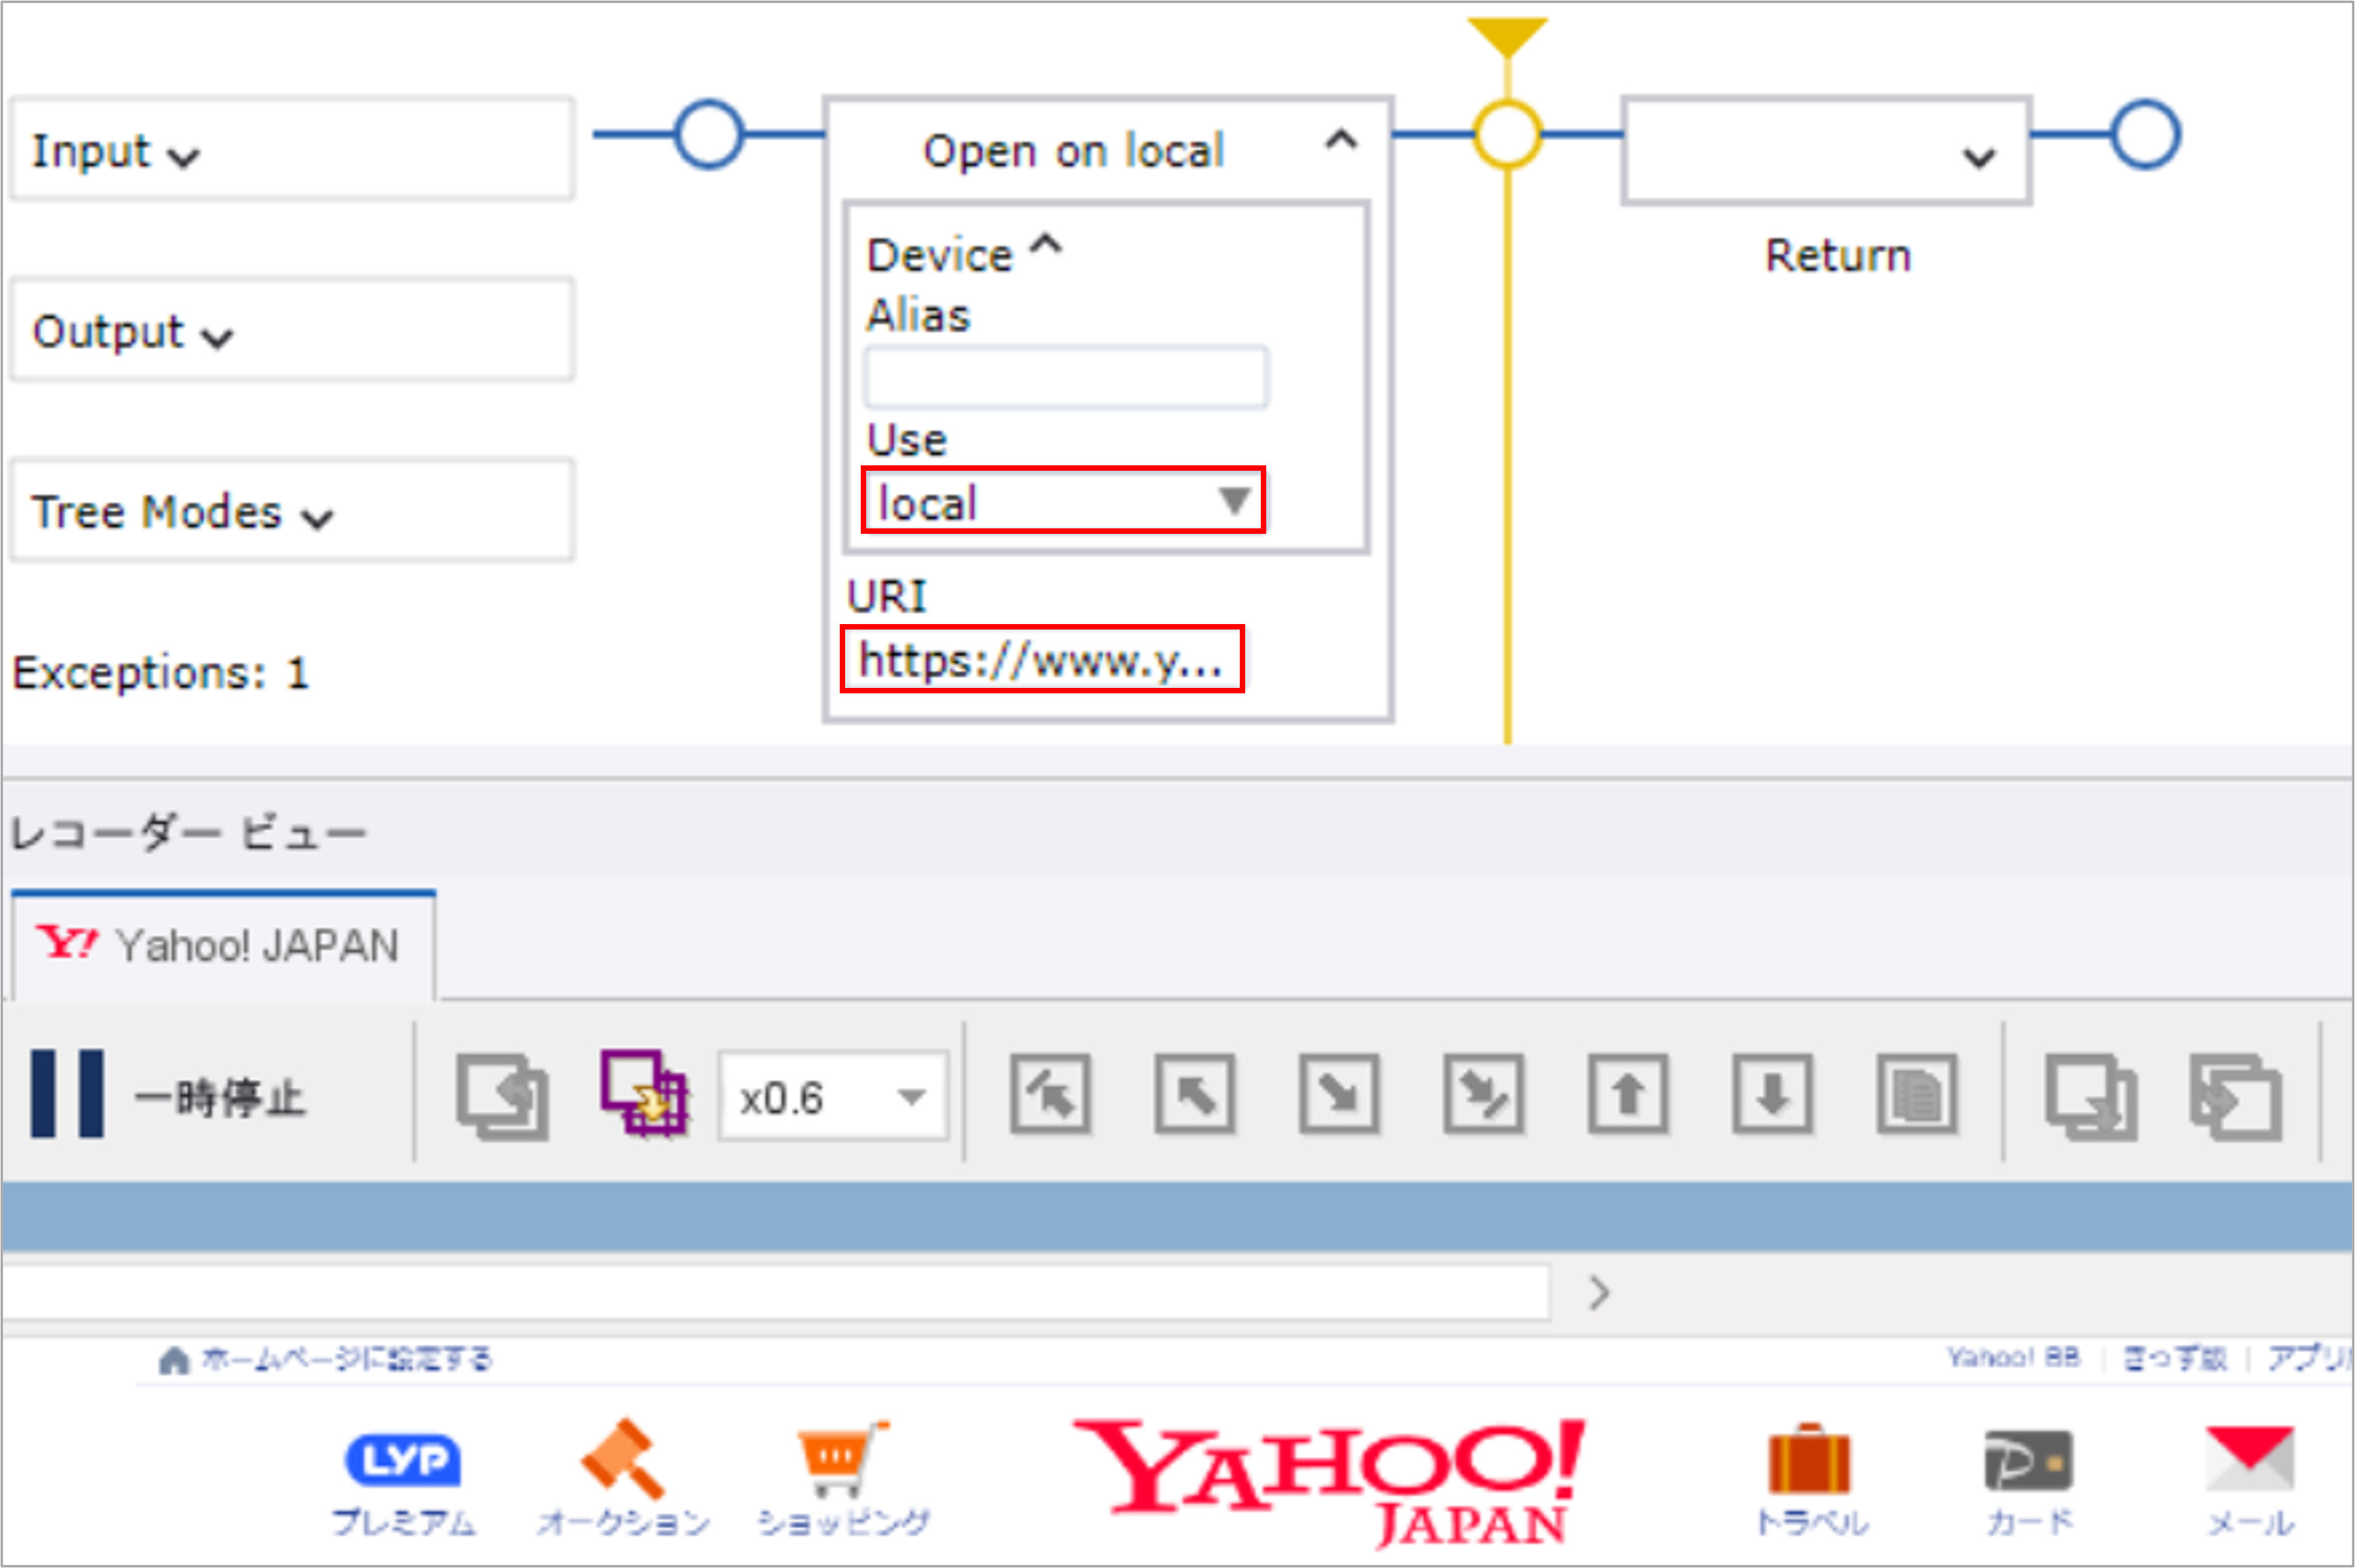The width and height of the screenshot is (2355, 1568).
Task: Click the down arrow navigation icon
Action: coord(1771,1093)
